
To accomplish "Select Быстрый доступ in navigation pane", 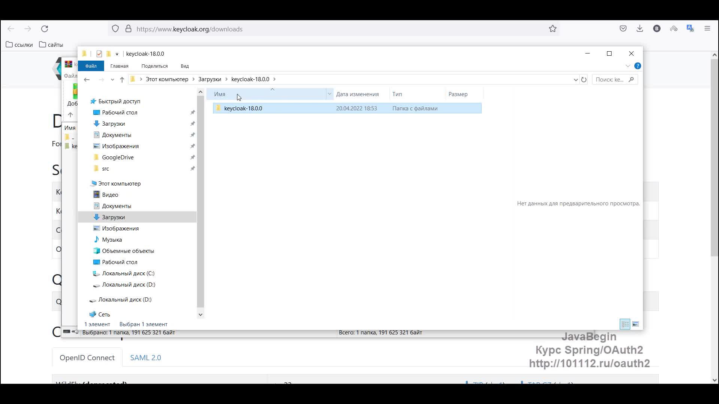I will (x=119, y=101).
